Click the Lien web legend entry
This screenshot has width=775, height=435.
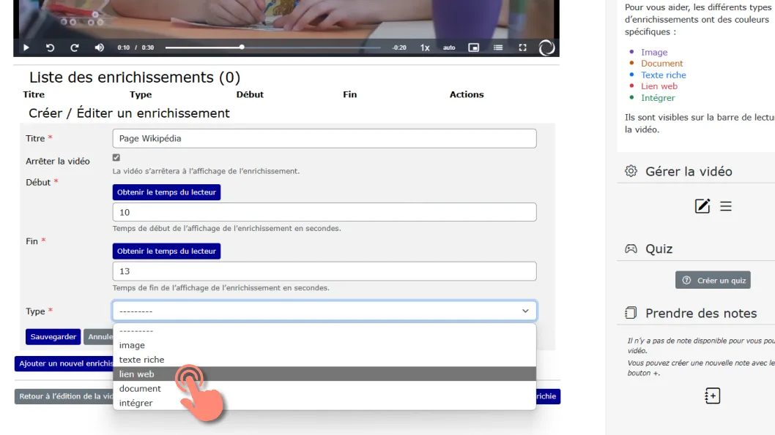(x=659, y=86)
